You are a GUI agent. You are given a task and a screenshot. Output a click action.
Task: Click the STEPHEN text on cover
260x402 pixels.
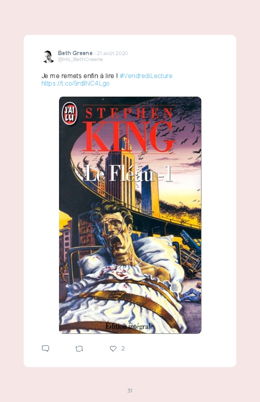(x=128, y=113)
